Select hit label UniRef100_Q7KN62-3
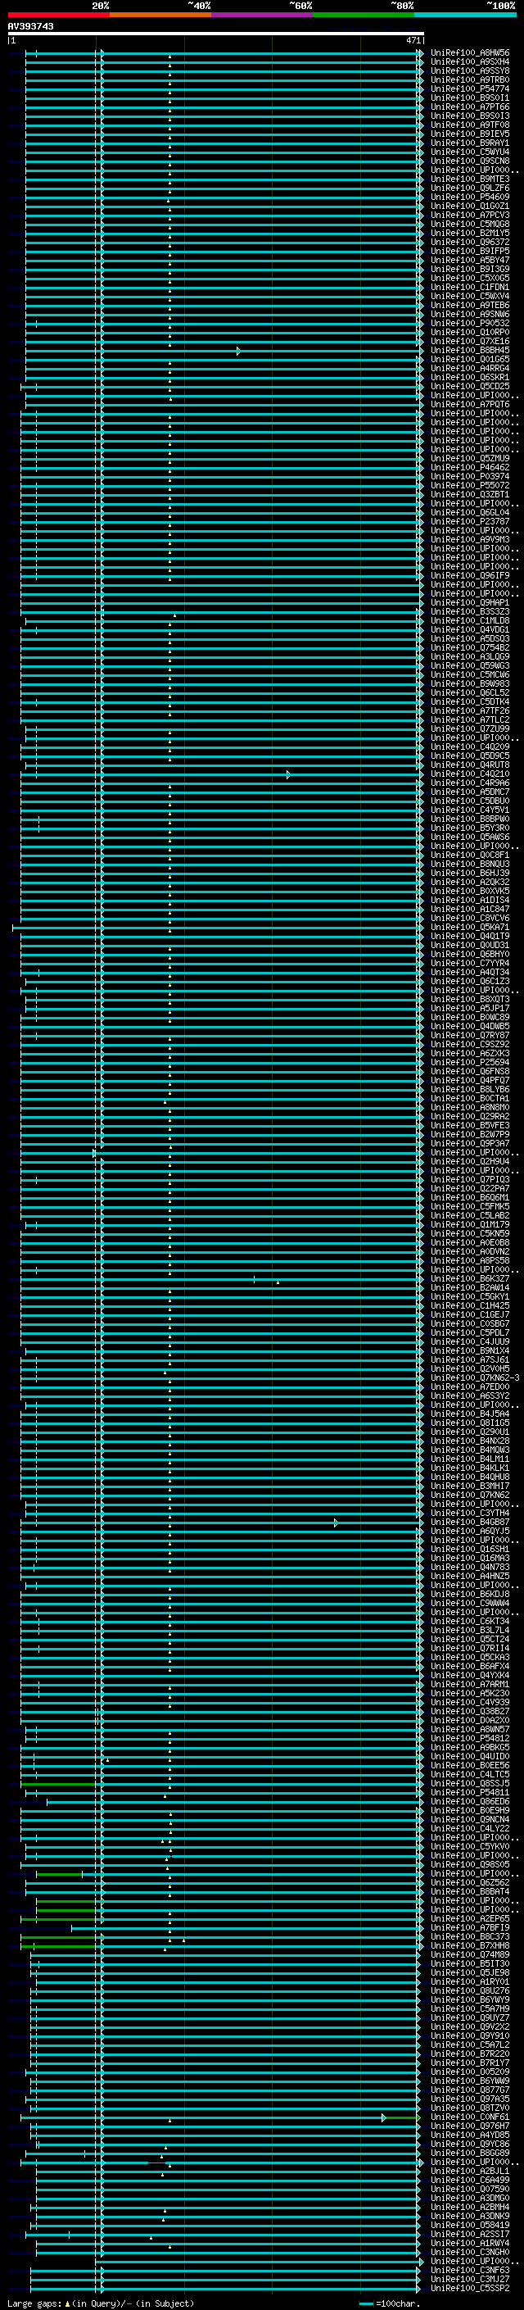 coord(475,1378)
